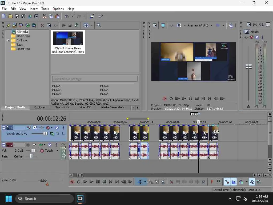The image size is (273, 205).
Task: Switch to the Video FX tab
Action: [x=85, y=107]
